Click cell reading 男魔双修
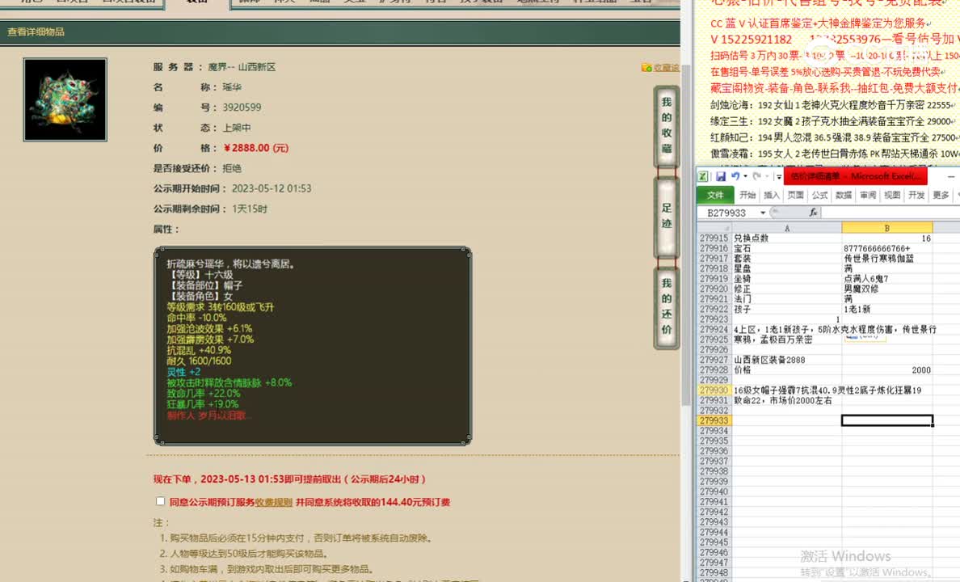 point(887,289)
